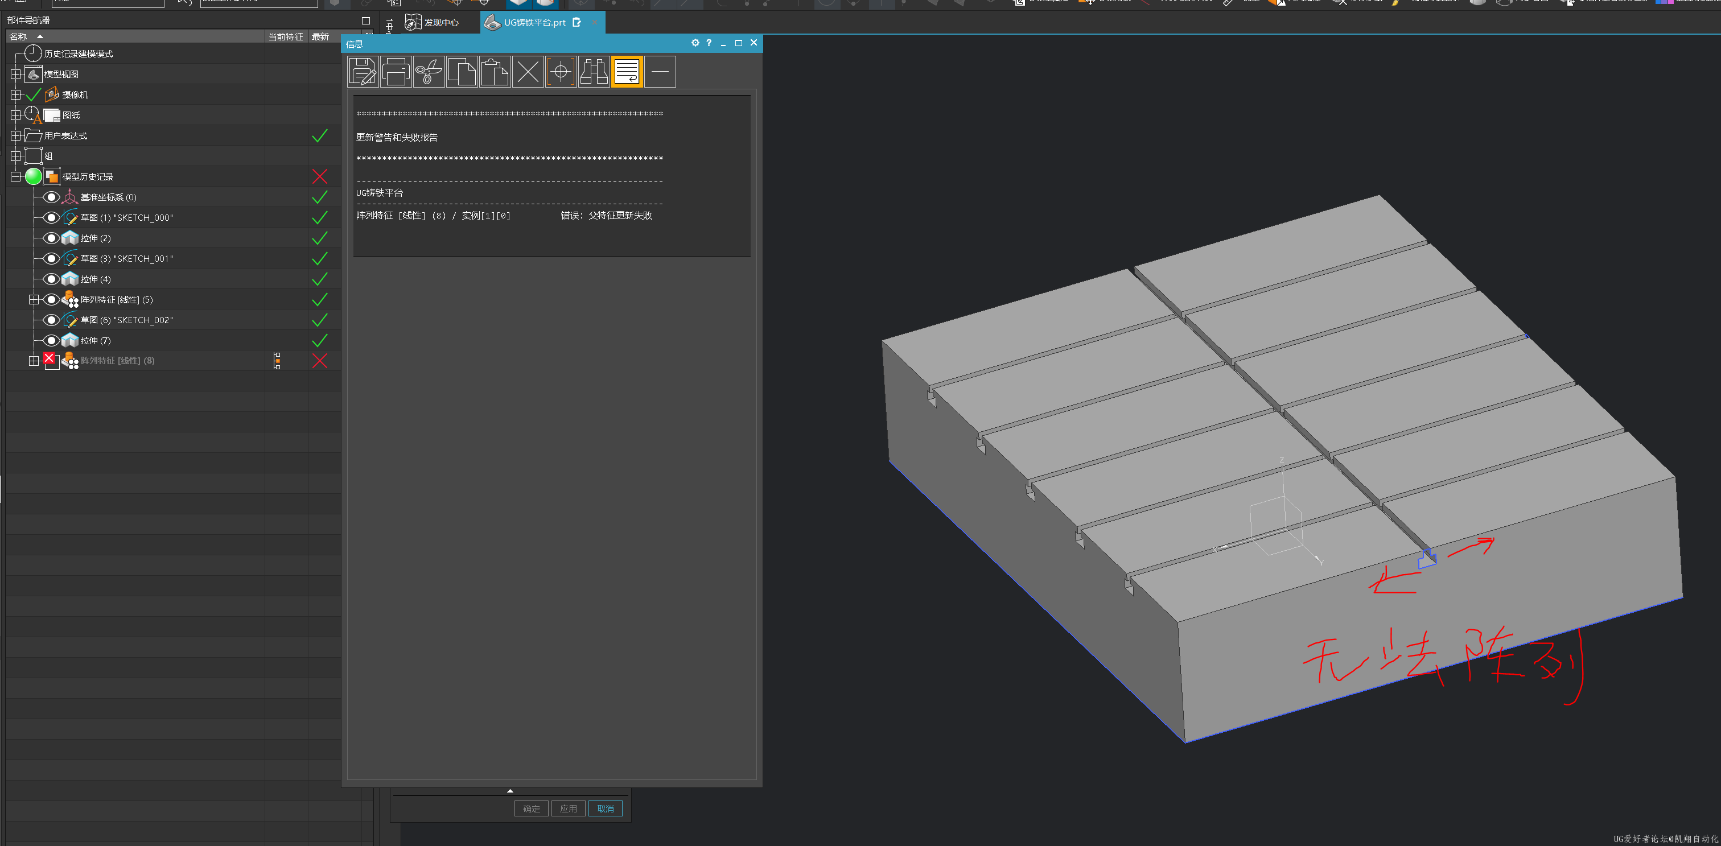Click the 当前特征 column header
The height and width of the screenshot is (846, 1721).
coord(286,37)
